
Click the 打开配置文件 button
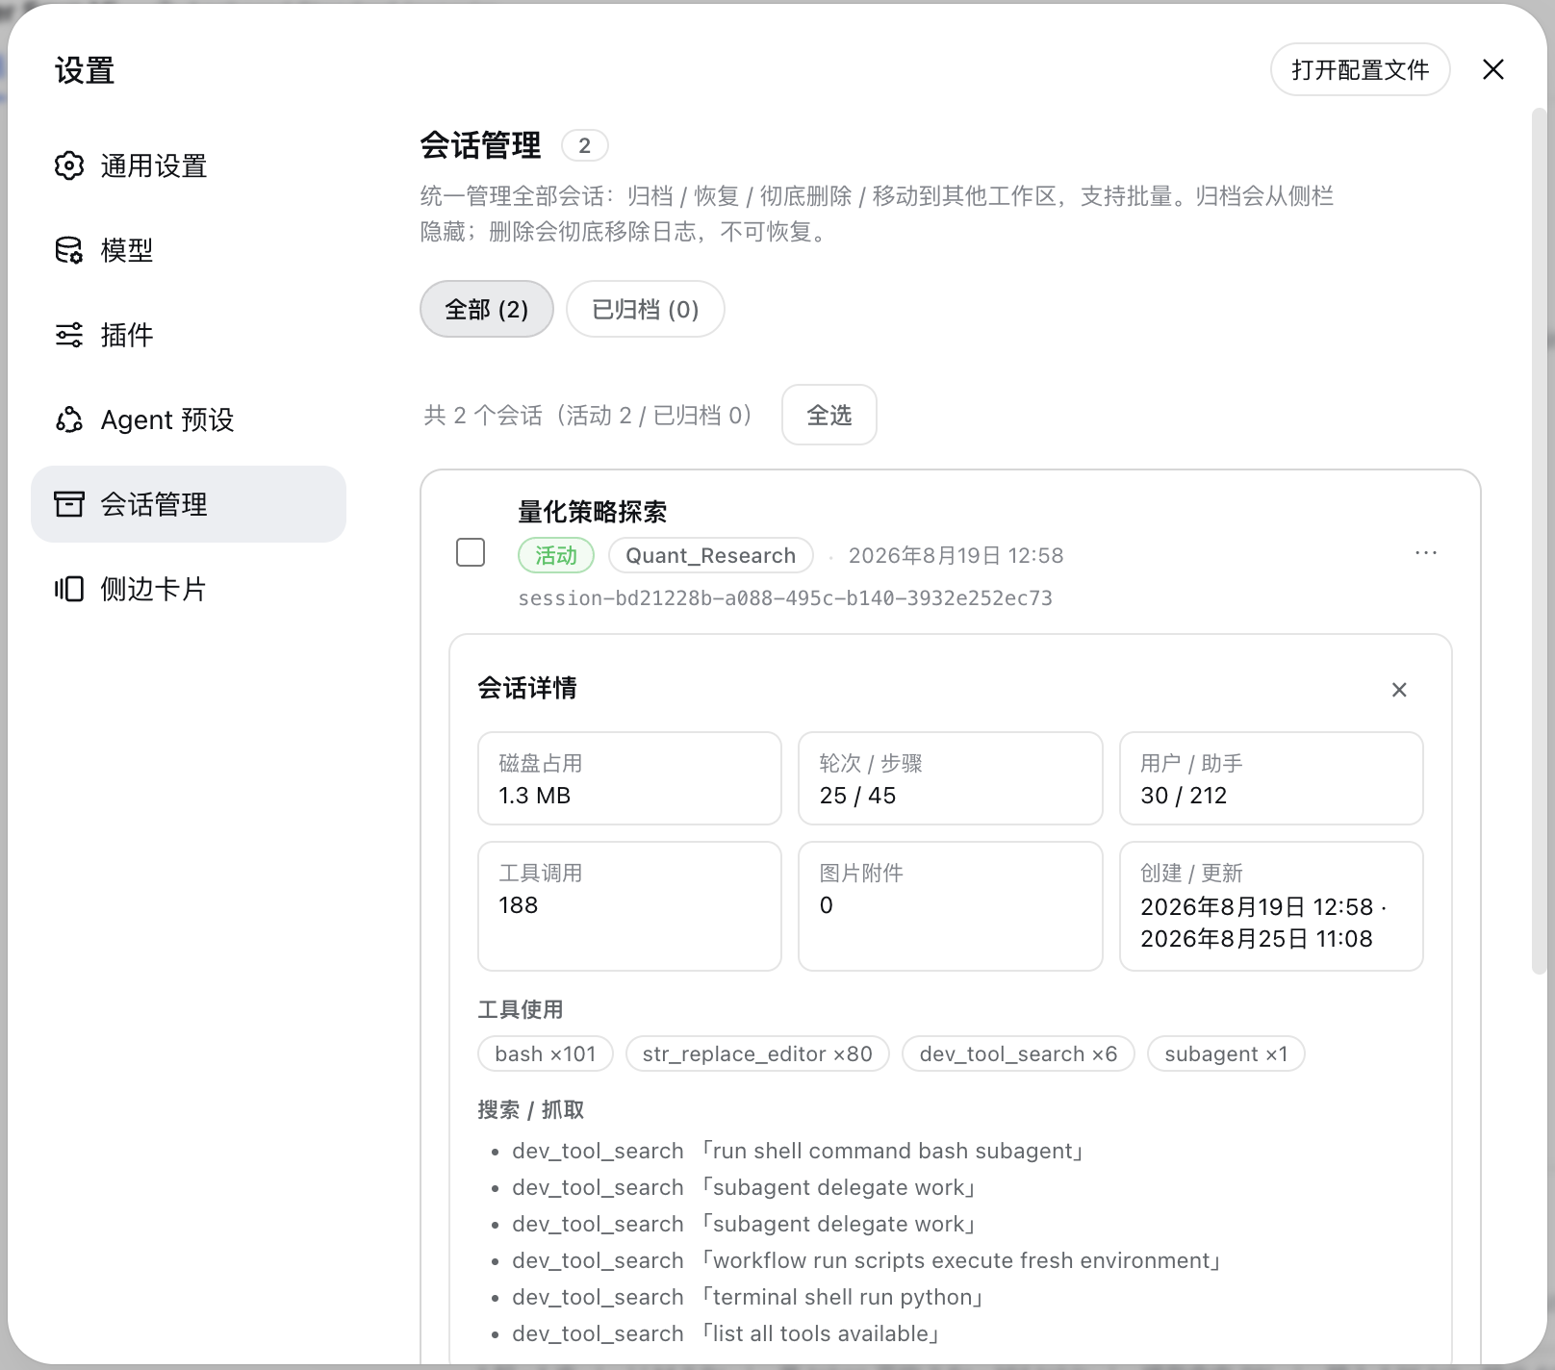pos(1361,69)
